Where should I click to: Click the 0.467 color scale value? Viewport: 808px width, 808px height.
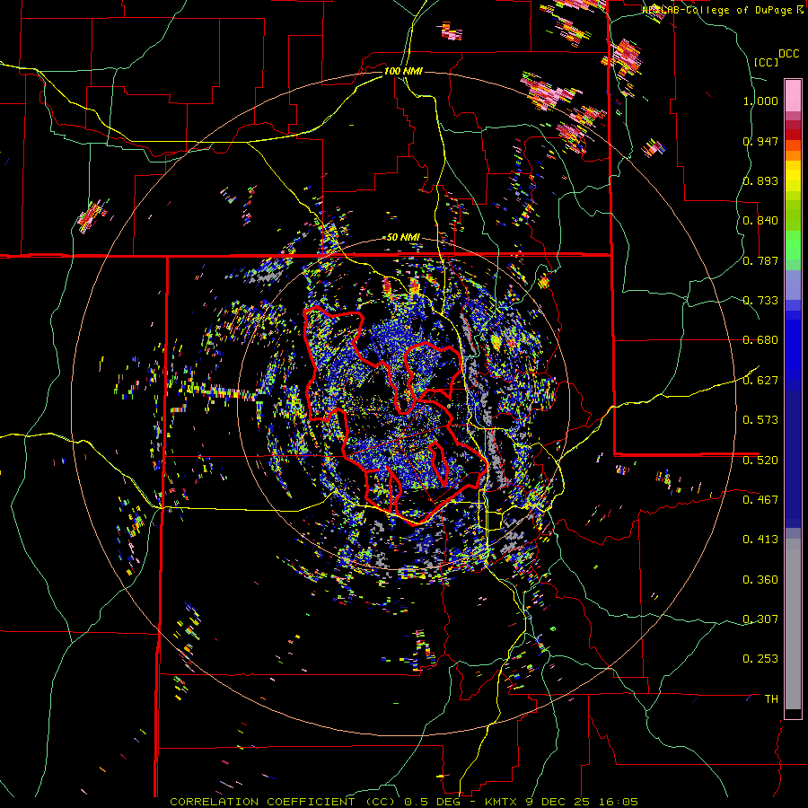click(760, 500)
